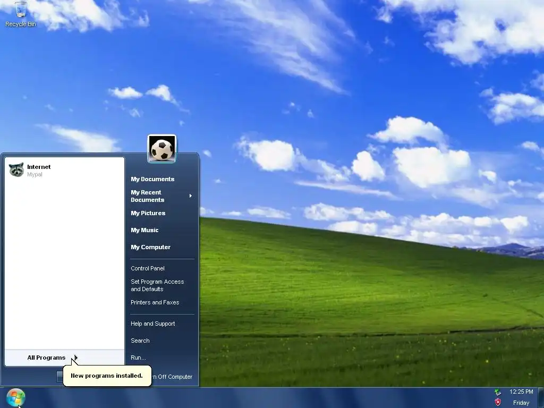Open My Documents
The height and width of the screenshot is (408, 544).
152,179
